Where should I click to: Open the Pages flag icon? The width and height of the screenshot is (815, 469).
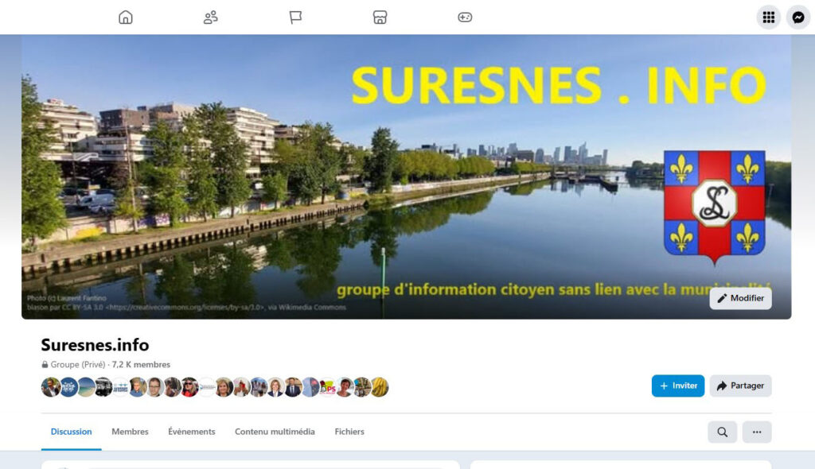point(295,17)
